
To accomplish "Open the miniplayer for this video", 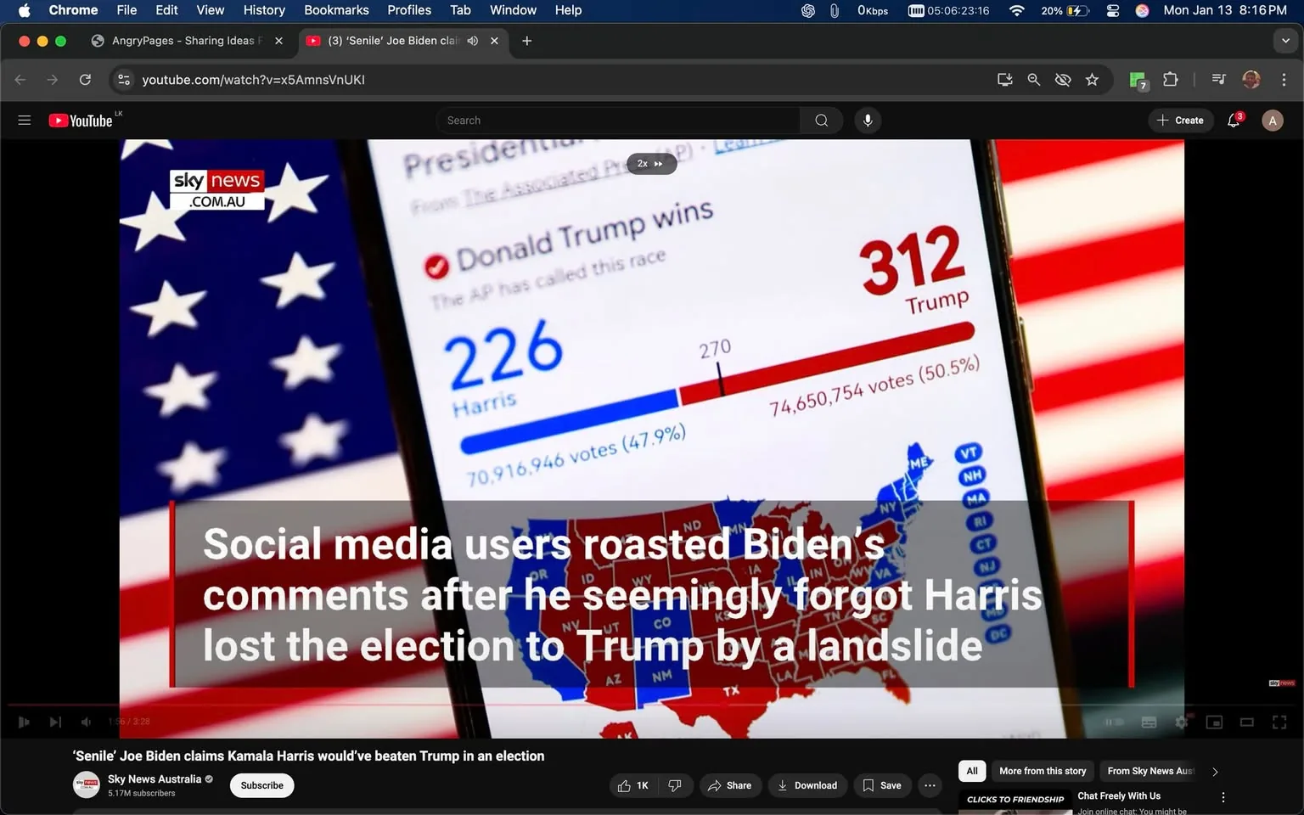I will pos(1214,722).
